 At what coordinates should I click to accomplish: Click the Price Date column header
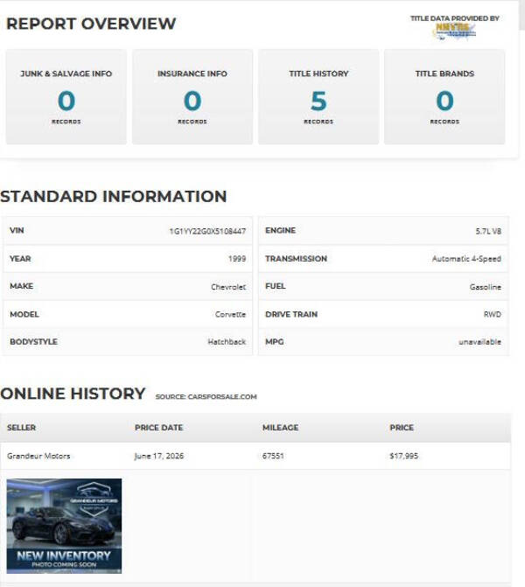(158, 428)
